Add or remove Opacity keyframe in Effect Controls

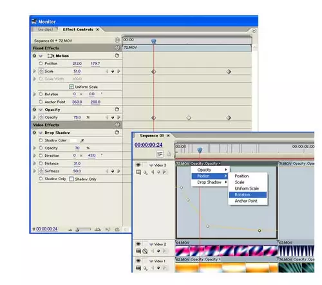(x=113, y=118)
